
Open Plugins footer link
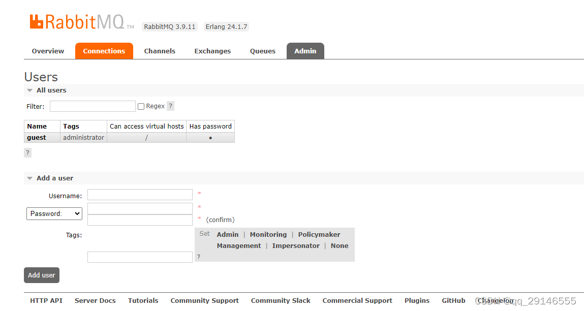417,300
